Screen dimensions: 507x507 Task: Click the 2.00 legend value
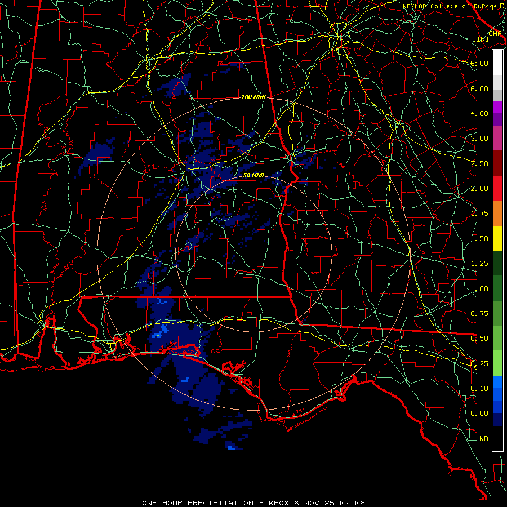(479, 189)
